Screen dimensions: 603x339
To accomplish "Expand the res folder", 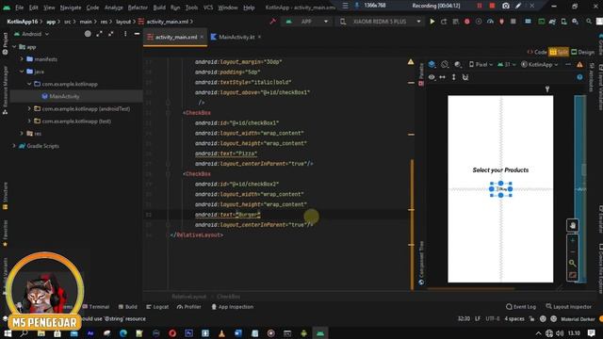I will (22, 134).
